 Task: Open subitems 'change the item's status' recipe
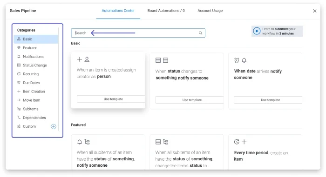tap(184, 159)
